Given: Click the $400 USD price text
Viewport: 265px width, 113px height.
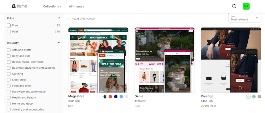Looking at the screenshot, I should pyautogui.click(x=207, y=101).
